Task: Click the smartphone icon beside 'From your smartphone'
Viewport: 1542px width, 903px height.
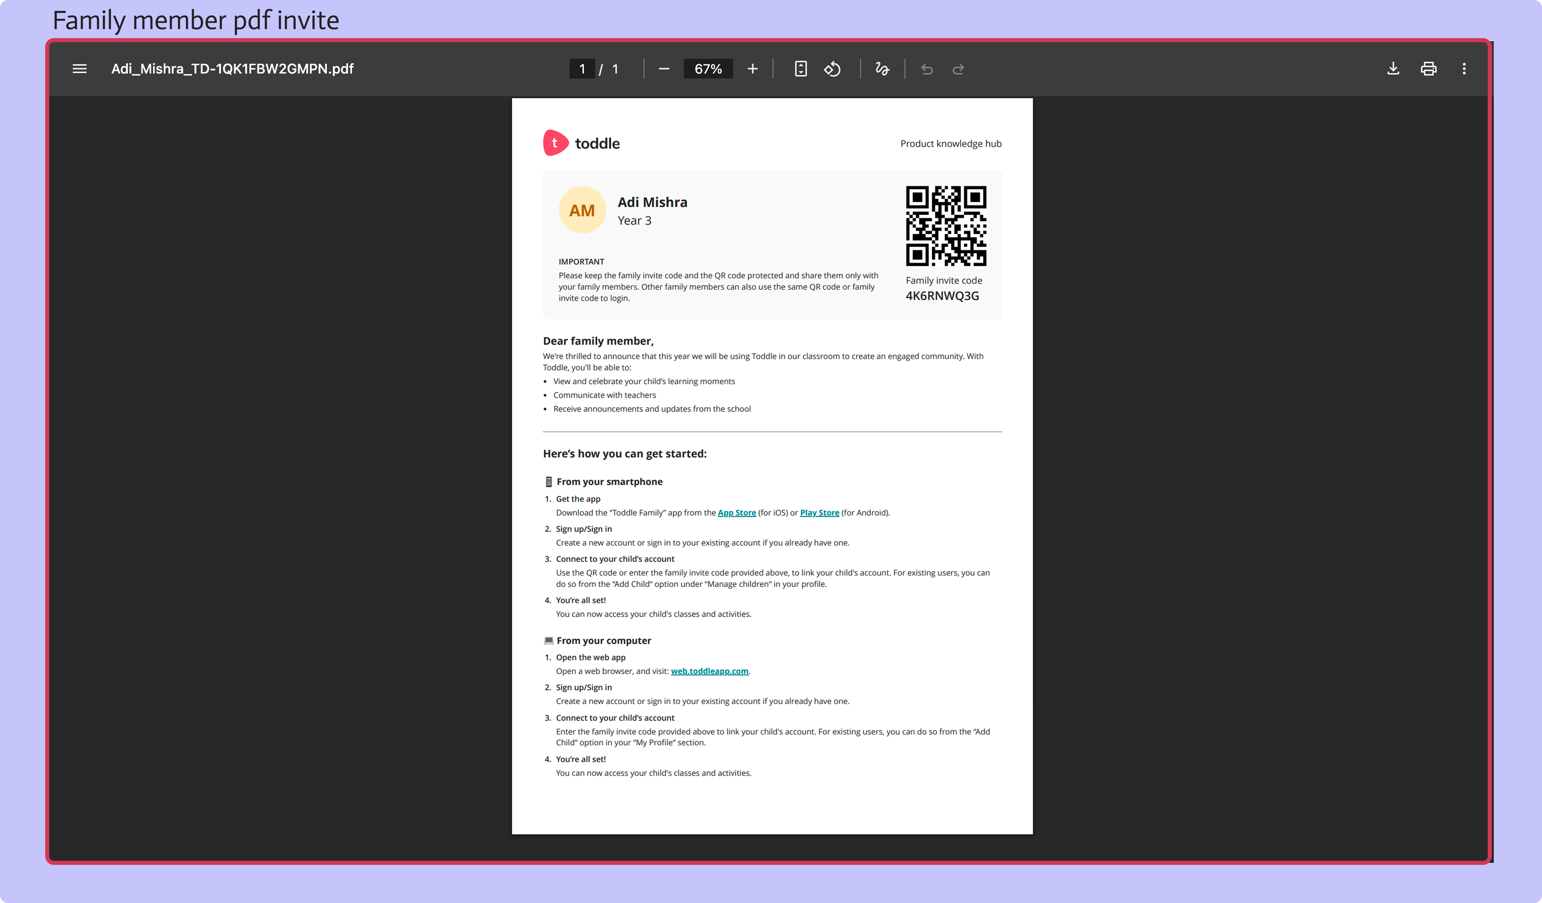Action: [549, 482]
